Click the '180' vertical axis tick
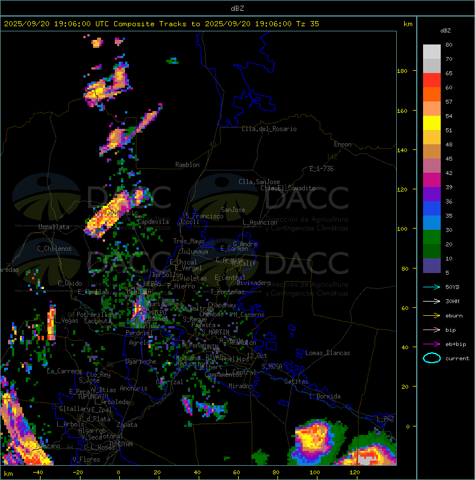 [x=402, y=71]
